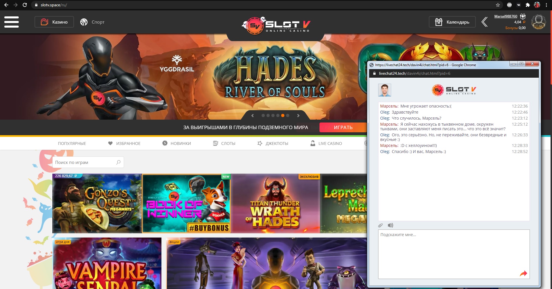The width and height of the screenshot is (552, 289).
Task: Click chat message 'Мне угрожает опасность:('
Action: point(426,106)
